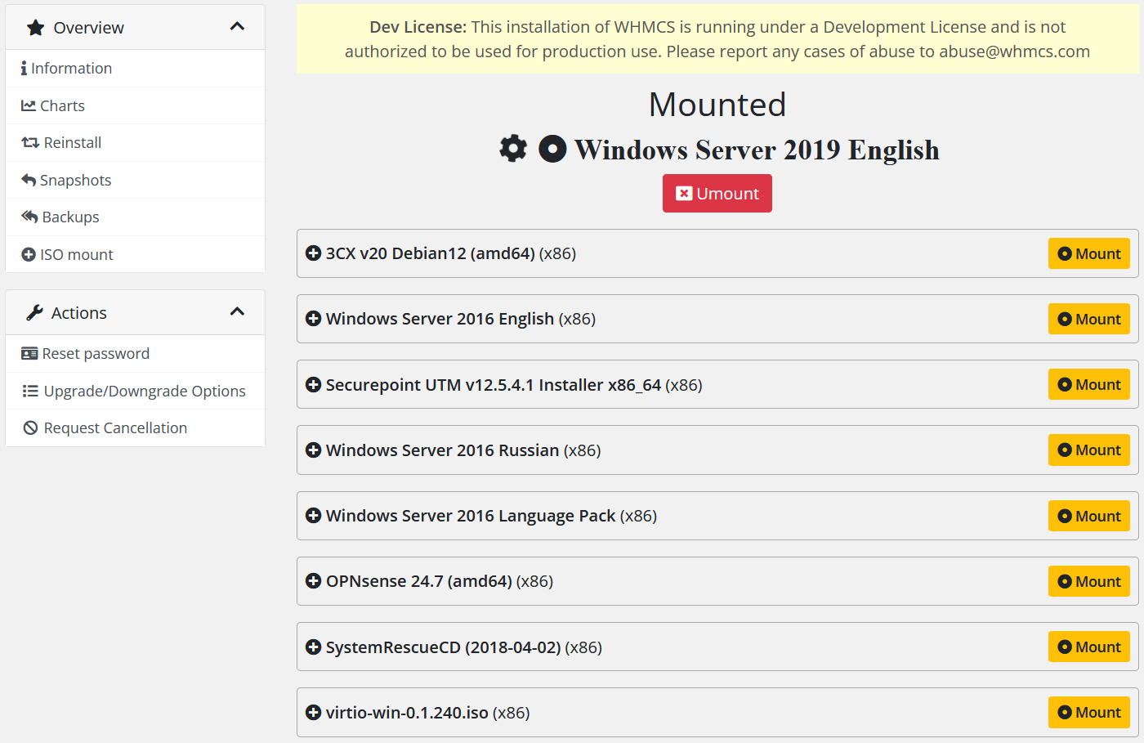Open the Charts menu item
The width and height of the screenshot is (1144, 743).
(136, 105)
